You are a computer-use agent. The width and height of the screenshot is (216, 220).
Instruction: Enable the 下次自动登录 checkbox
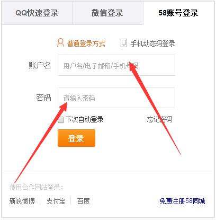[x=61, y=120]
